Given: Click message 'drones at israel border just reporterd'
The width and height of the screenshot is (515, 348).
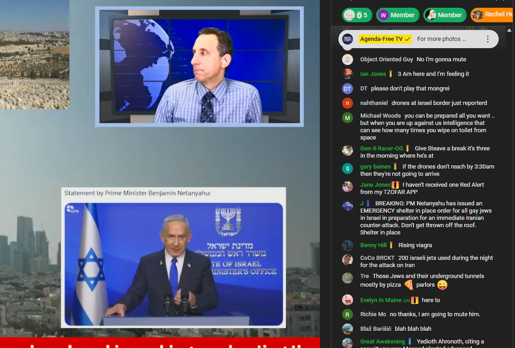Looking at the screenshot, I should coord(439,103).
